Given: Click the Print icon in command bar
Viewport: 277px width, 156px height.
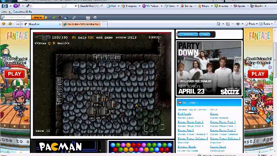Looking at the screenshot, I should coord(238,24).
